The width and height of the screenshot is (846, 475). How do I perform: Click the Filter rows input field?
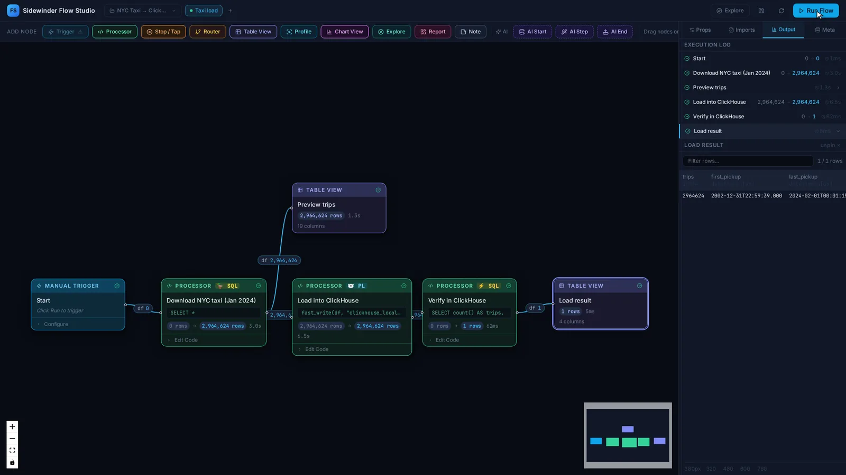click(748, 161)
